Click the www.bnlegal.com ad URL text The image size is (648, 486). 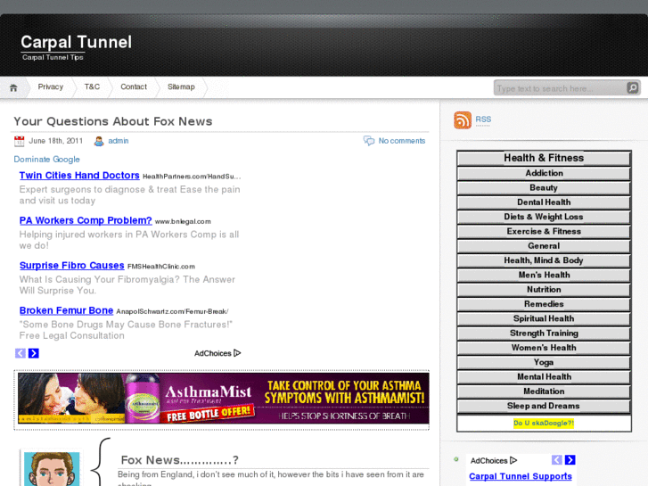click(x=183, y=222)
